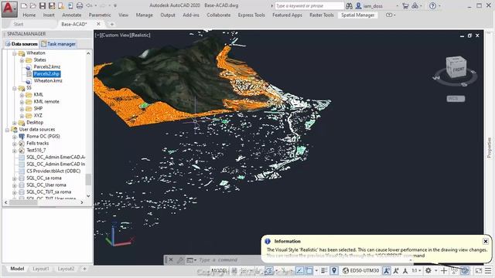Open the Express Tools ribbon tab
Viewport: 495px width, 278px height.
251,15
